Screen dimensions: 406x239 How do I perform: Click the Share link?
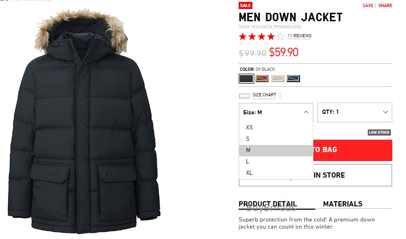385,6
